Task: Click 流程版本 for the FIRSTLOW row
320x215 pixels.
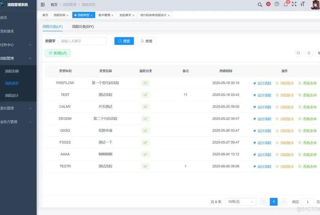Action: coord(285,83)
